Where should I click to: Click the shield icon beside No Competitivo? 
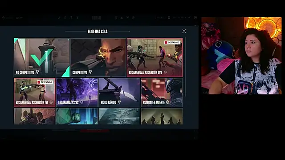[37, 72]
